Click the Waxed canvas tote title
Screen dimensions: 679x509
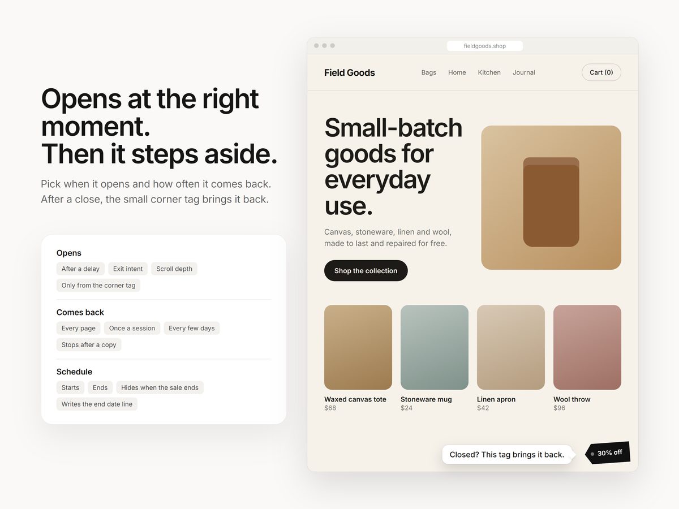(x=355, y=399)
